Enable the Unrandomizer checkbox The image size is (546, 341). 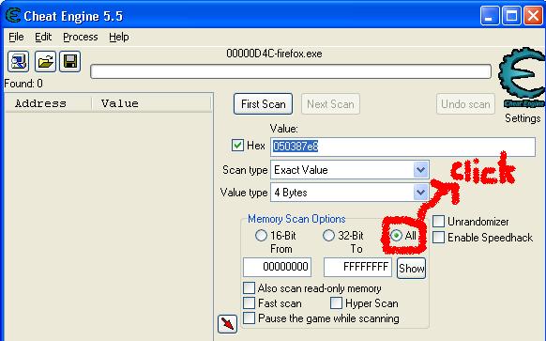pyautogui.click(x=438, y=222)
